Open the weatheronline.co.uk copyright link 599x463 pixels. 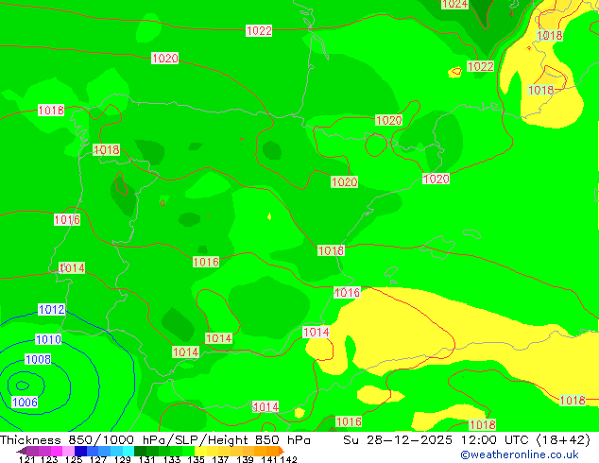point(519,454)
